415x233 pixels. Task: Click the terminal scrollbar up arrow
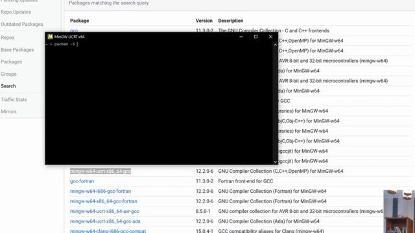click(275, 45)
